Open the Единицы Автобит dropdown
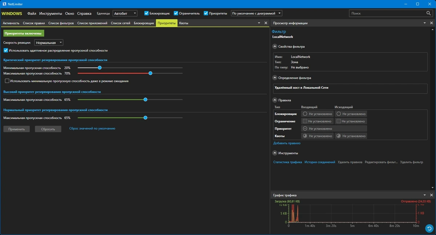Screen dimensions: 436x235 (x=125, y=13)
